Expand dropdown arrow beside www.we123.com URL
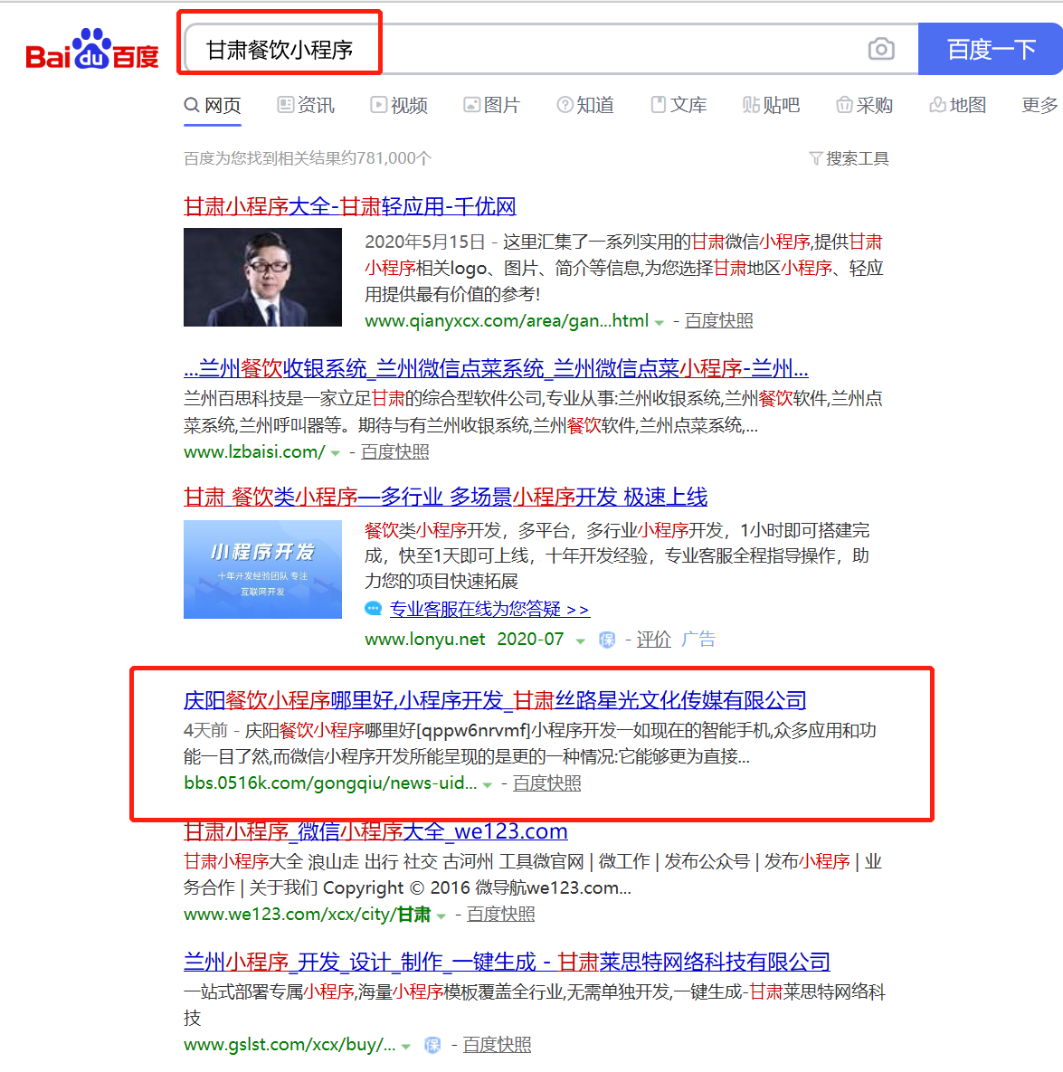Screen dimensions: 1063x1072 pyautogui.click(x=441, y=915)
